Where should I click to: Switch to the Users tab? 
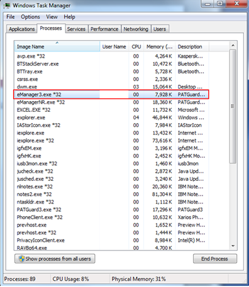[160, 29]
